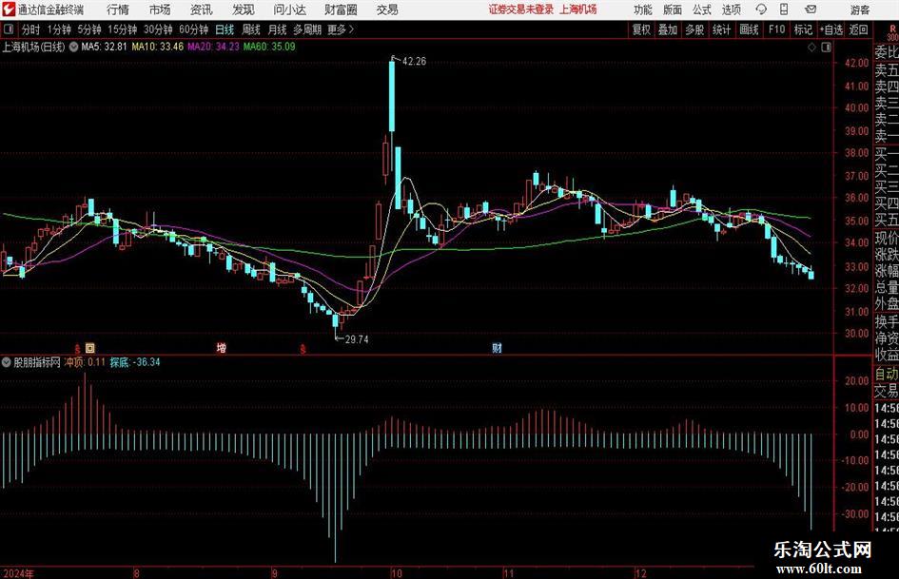Expand the 股朋指标网 sub-indicator dropdown arrow
Screen dimensions: 899x579
click(x=7, y=362)
